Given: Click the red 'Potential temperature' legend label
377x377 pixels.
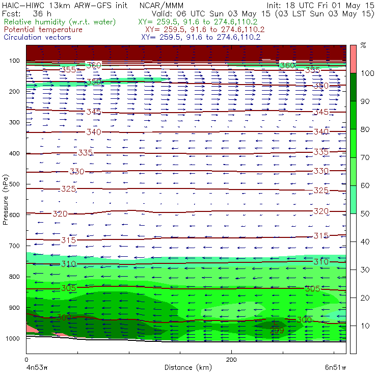Looking at the screenshot, I should 43,30.
